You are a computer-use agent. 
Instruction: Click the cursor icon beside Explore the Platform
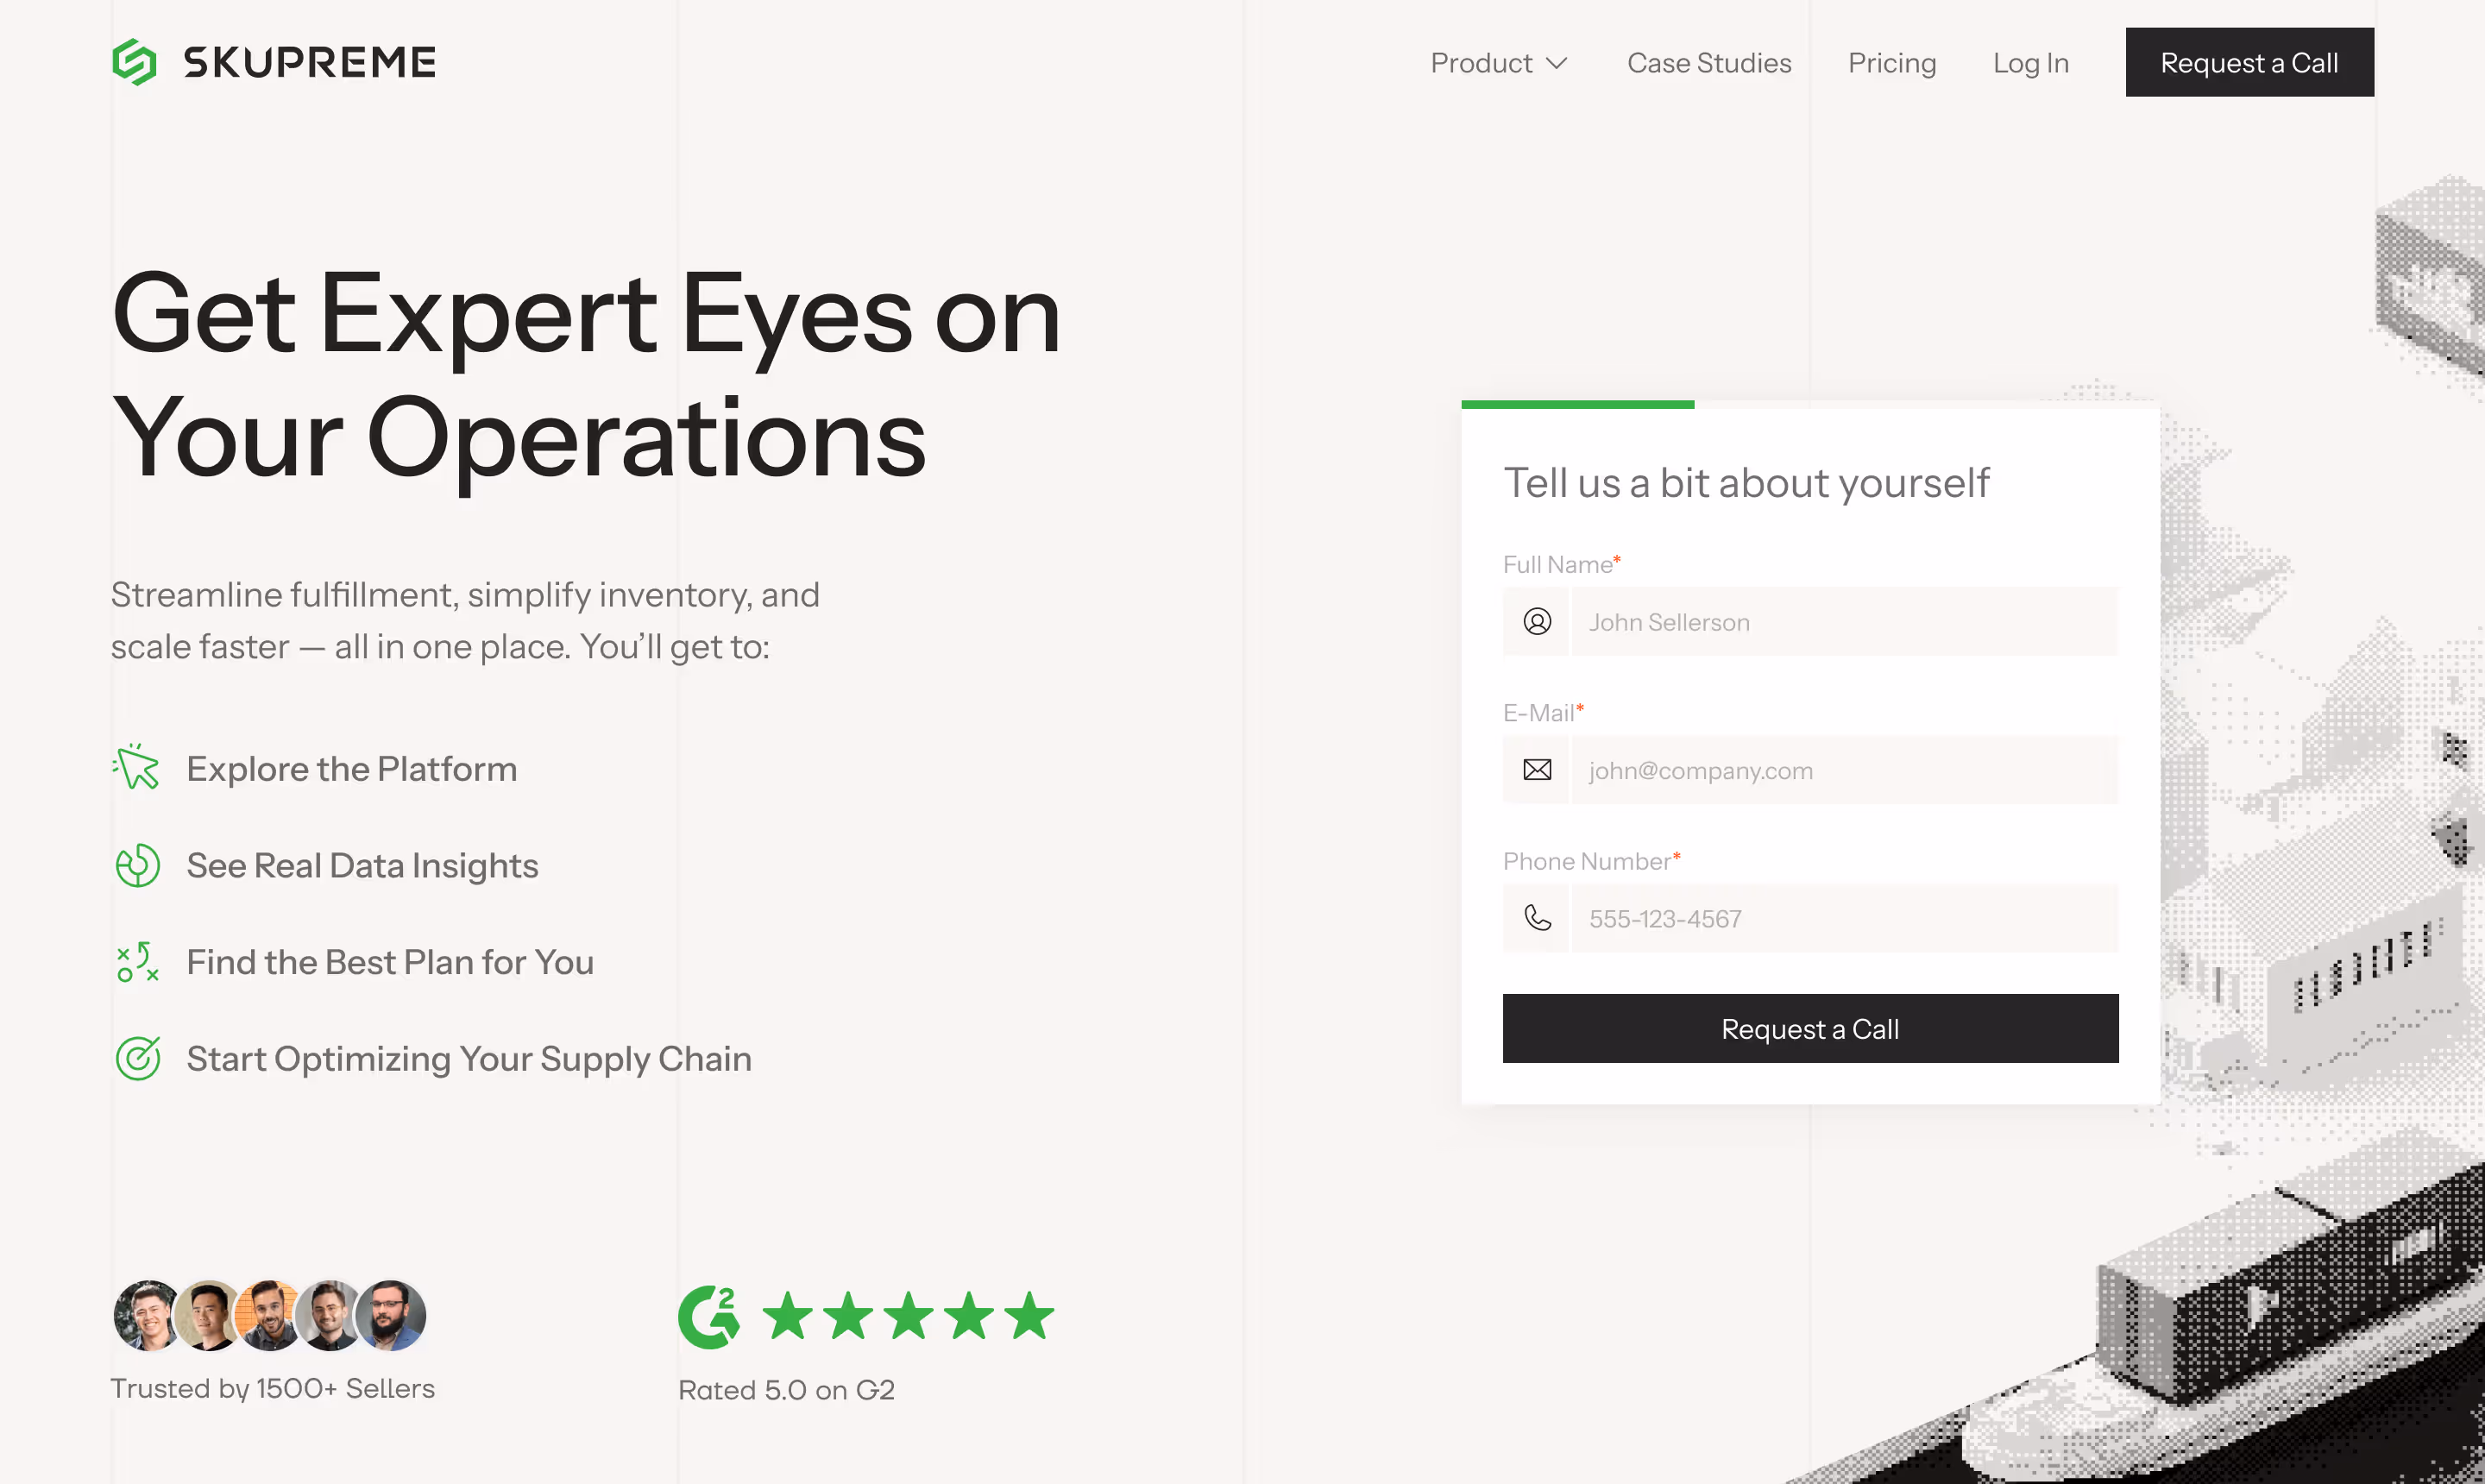(x=137, y=767)
